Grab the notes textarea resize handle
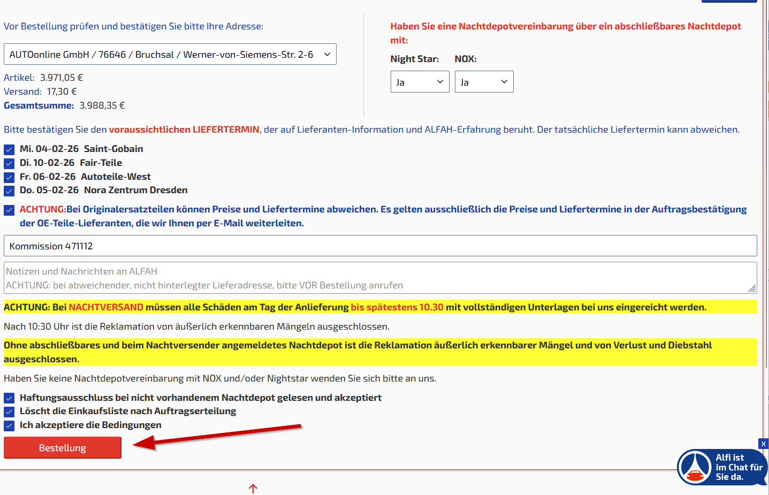 click(x=752, y=288)
